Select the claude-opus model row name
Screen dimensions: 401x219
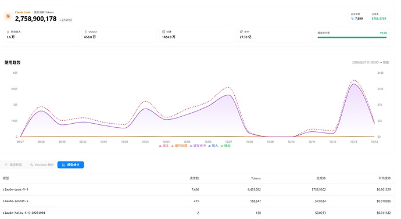click(x=15, y=189)
